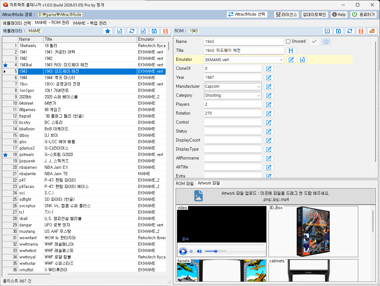Click the orange icon in ROM toolbar
The image size is (380, 286).
pyautogui.click(x=372, y=31)
